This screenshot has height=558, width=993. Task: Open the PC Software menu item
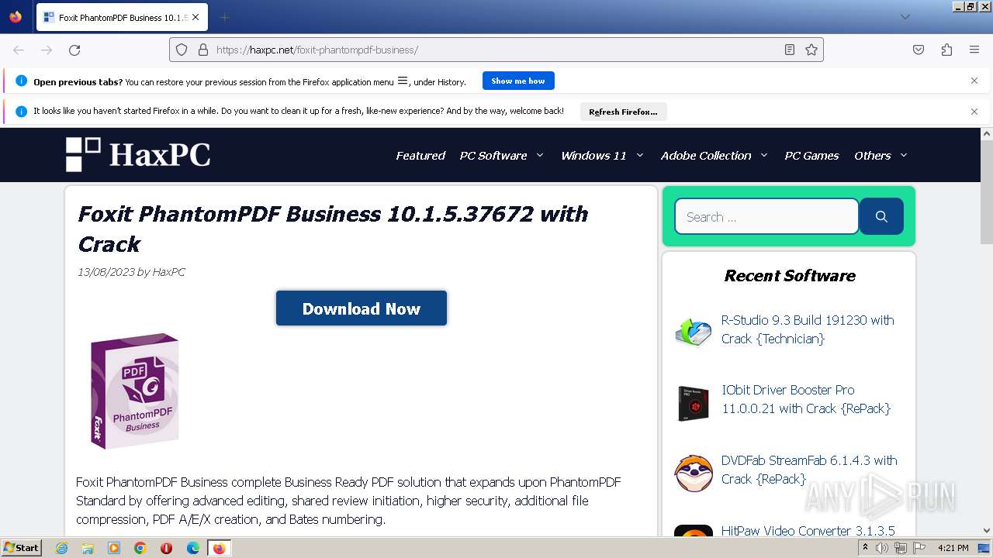click(x=493, y=155)
